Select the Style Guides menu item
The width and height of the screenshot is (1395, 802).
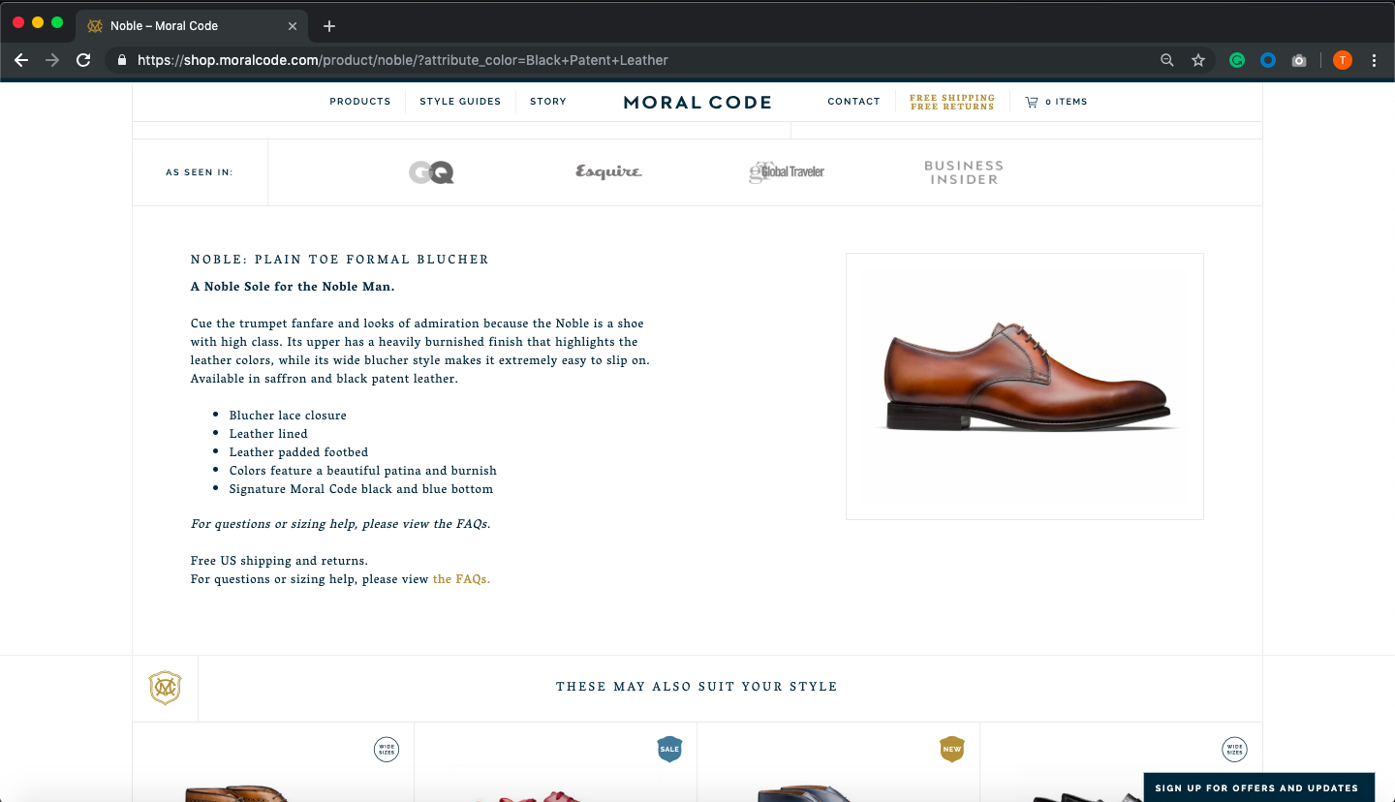coord(460,101)
